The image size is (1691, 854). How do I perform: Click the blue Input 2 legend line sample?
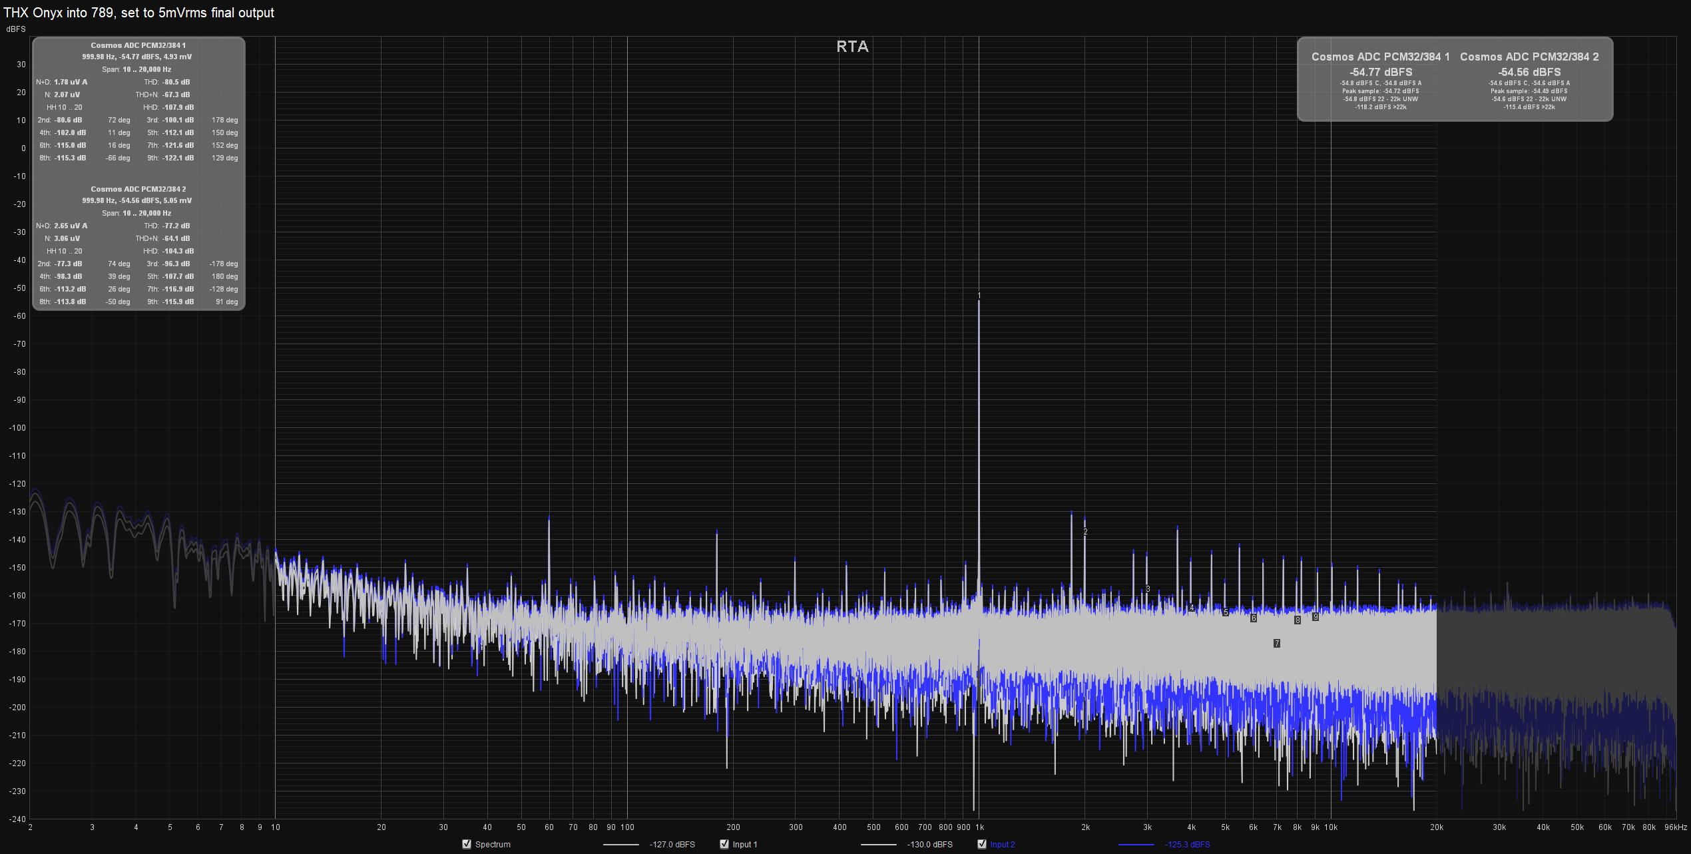click(1136, 845)
